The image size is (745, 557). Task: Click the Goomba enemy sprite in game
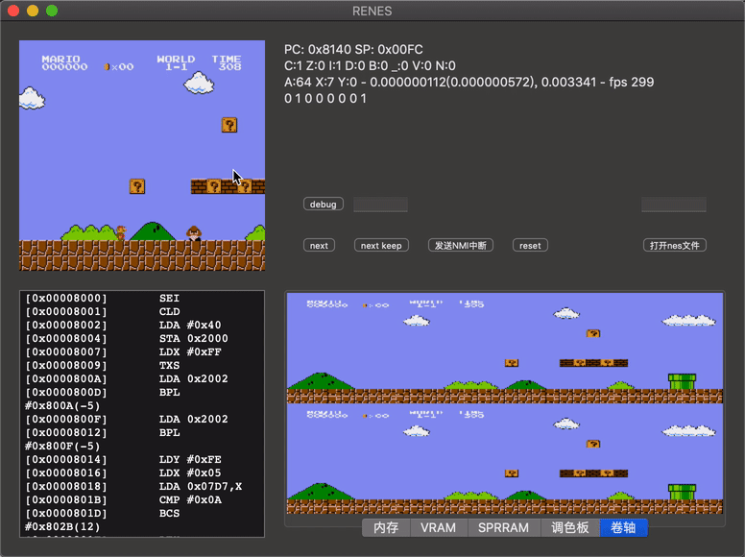point(194,232)
